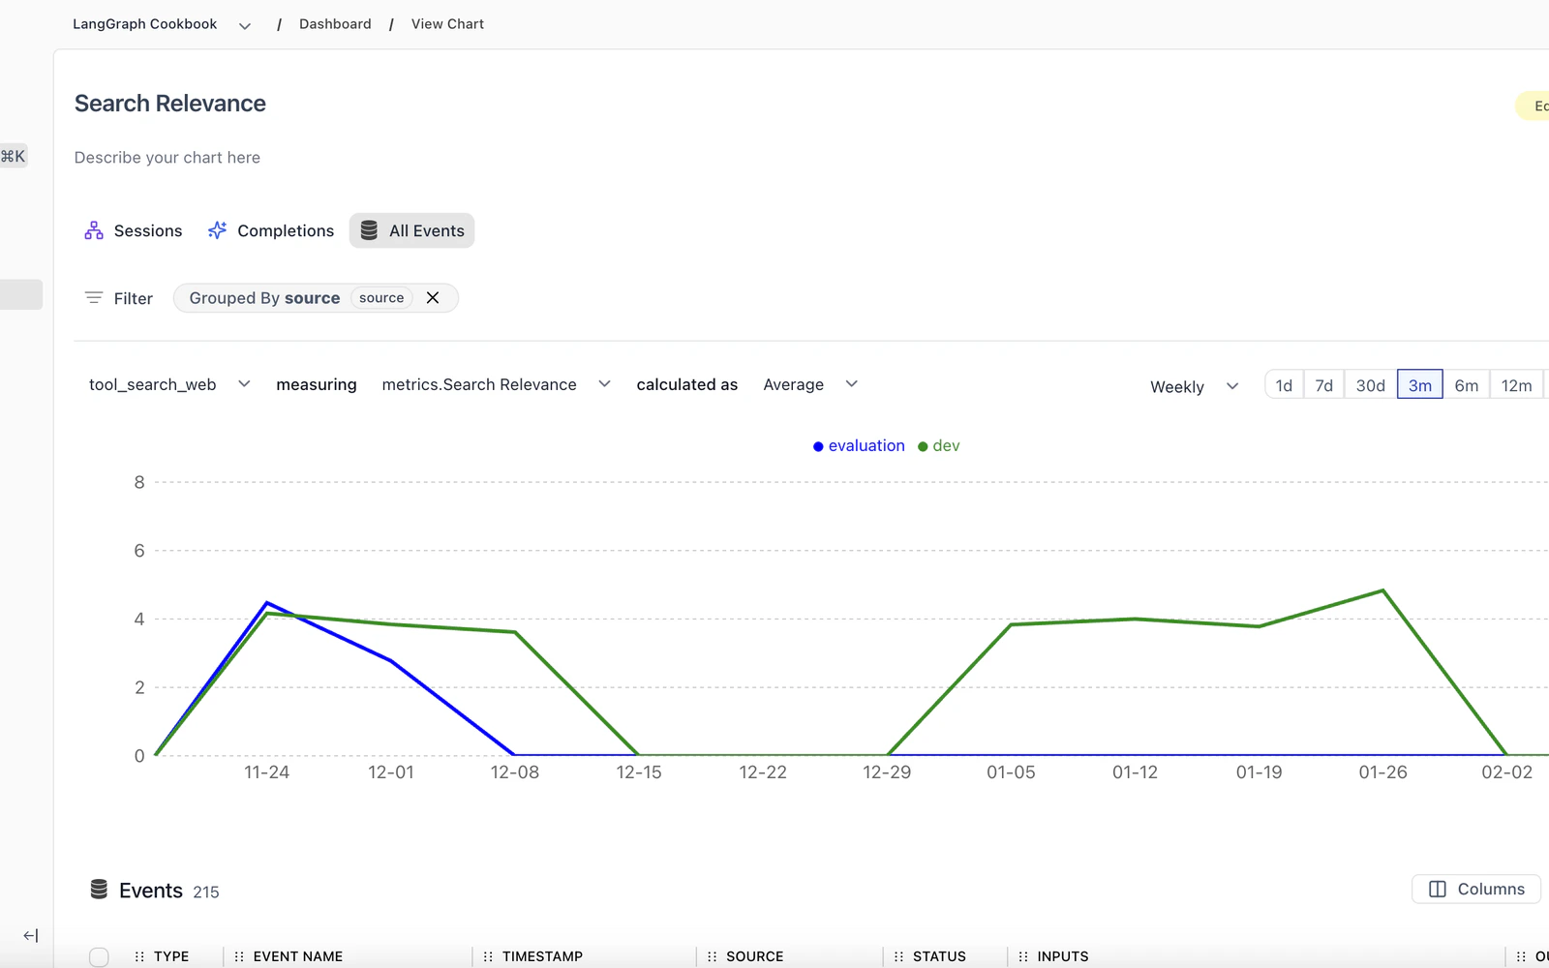The image size is (1549, 968).
Task: Open the Weekly interval dropdown
Action: coord(1194,386)
